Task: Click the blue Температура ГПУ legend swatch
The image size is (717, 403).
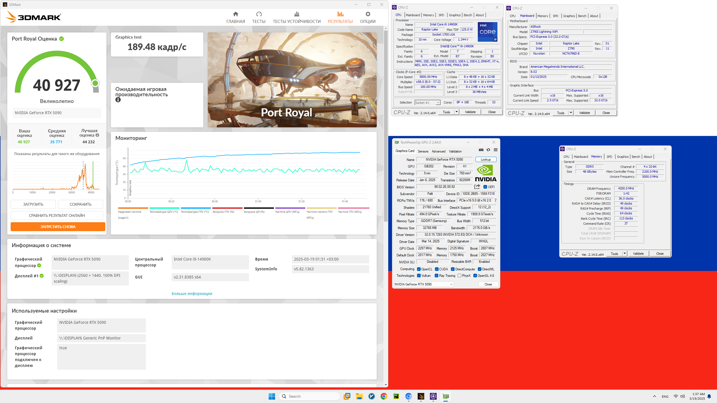Action: 196,208
